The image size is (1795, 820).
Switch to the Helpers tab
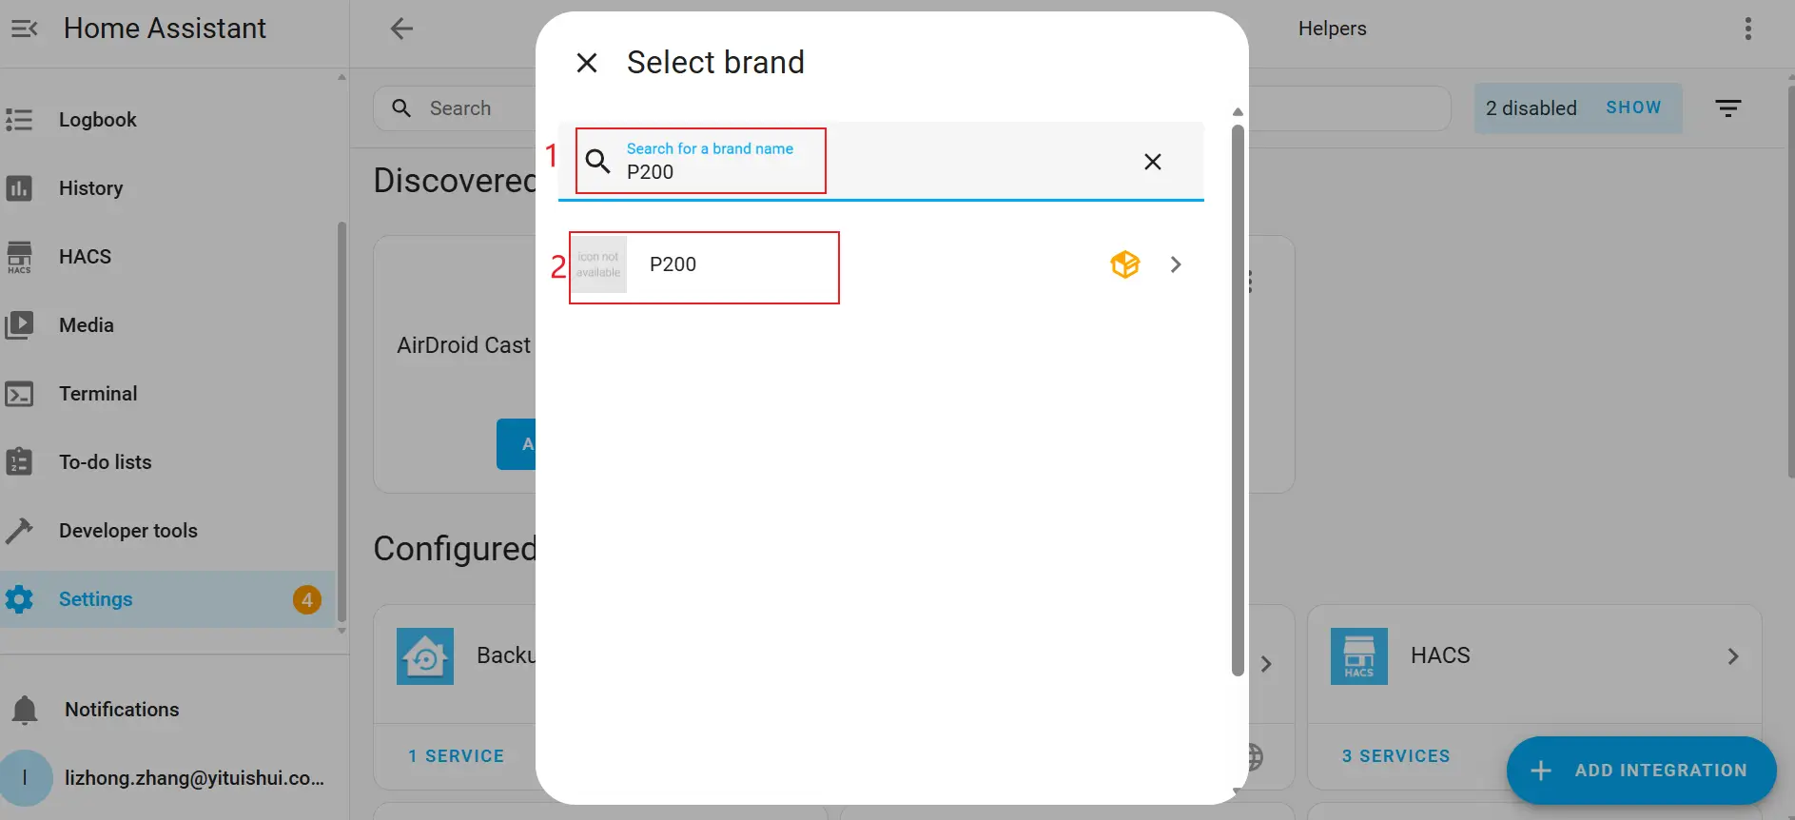pyautogui.click(x=1332, y=29)
